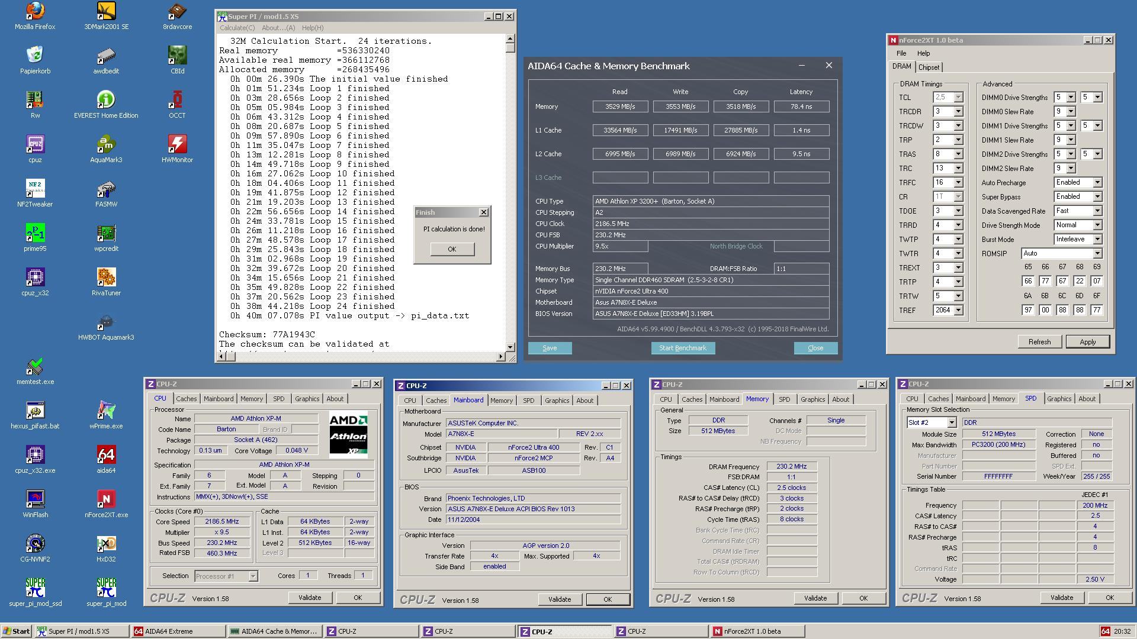Open the Help menu in nForce2XT

(x=923, y=53)
